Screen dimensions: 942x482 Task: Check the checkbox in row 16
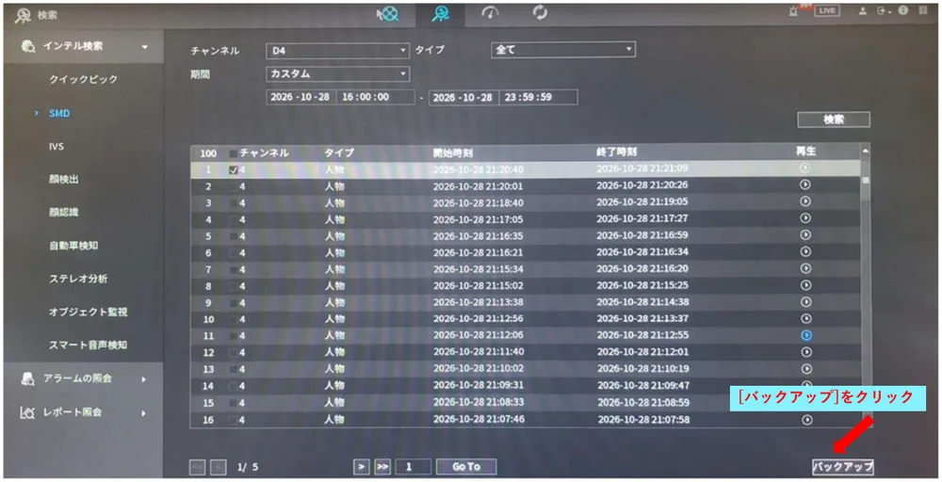[x=233, y=420]
